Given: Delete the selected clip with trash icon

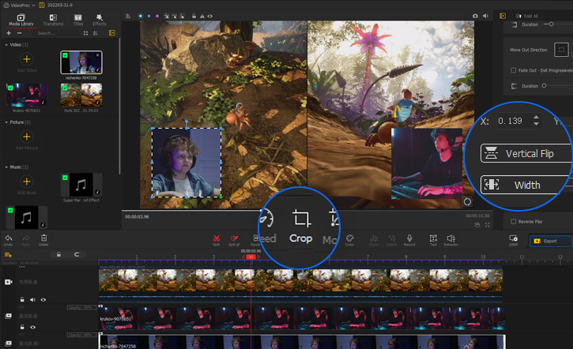Looking at the screenshot, I should (43, 238).
